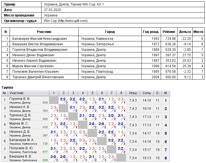Select participant 'Балакирев Максим Александрович'

[40, 39]
